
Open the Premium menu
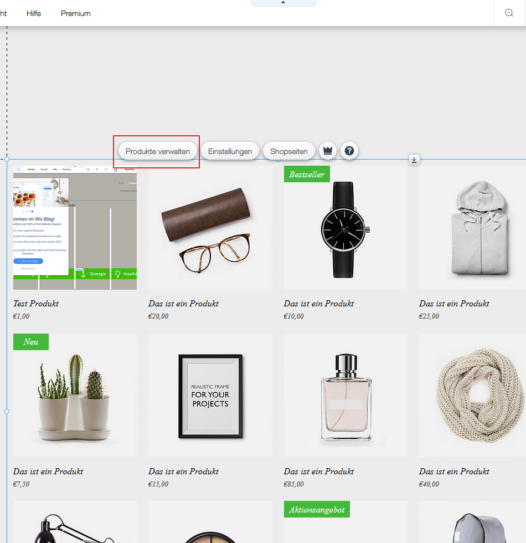click(x=76, y=13)
